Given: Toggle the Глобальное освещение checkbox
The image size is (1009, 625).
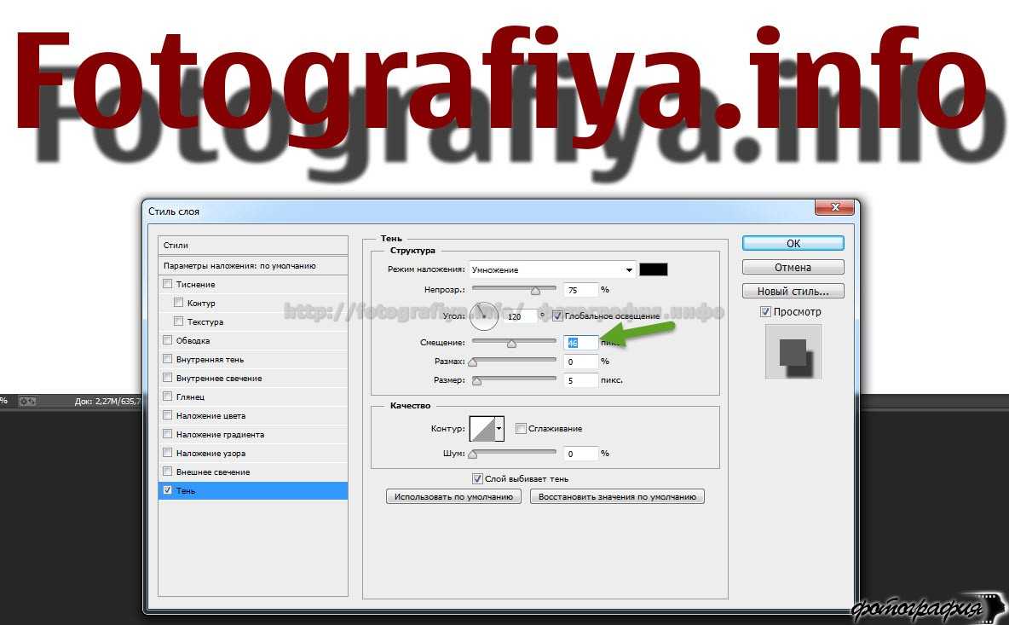Looking at the screenshot, I should pyautogui.click(x=557, y=315).
